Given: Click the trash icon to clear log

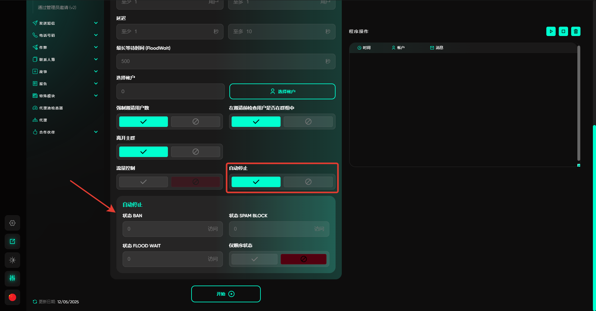Looking at the screenshot, I should pyautogui.click(x=576, y=31).
